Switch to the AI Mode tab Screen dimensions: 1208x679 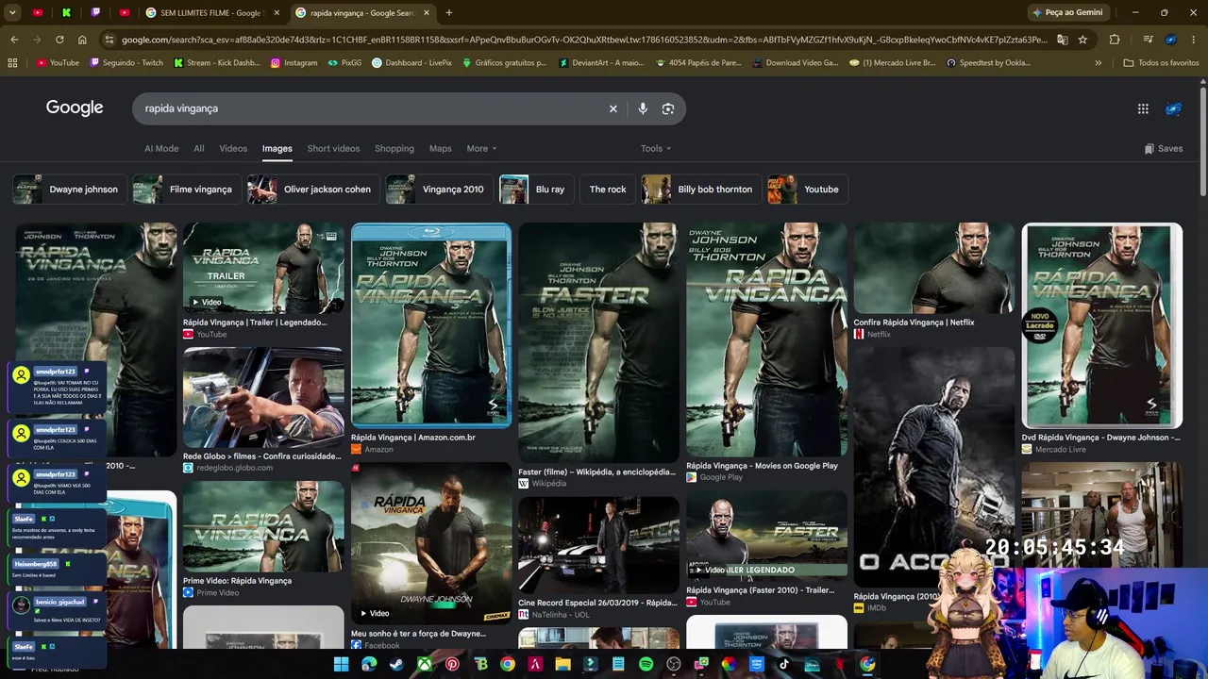pyautogui.click(x=161, y=148)
